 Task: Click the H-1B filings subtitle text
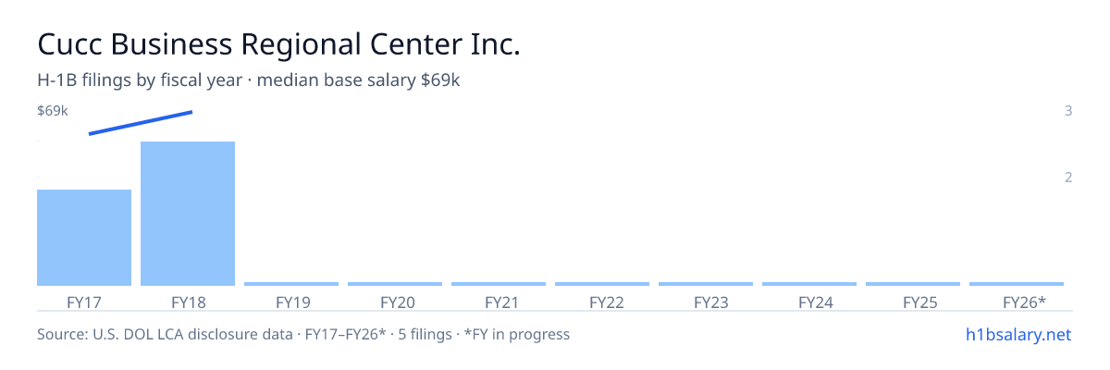click(249, 80)
